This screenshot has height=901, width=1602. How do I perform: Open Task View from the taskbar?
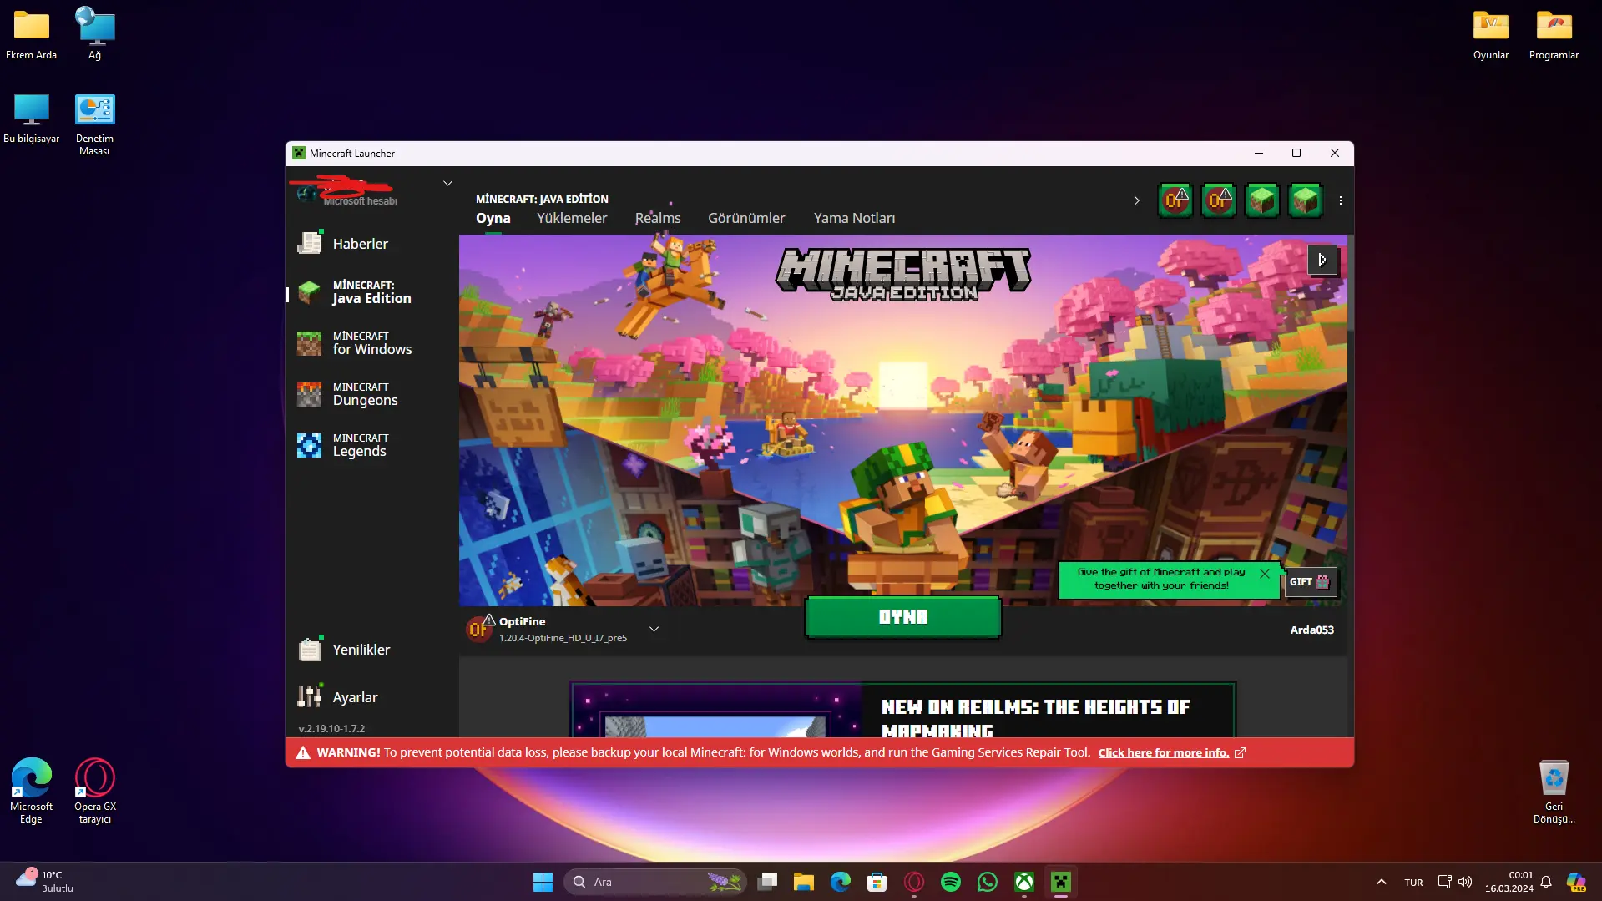click(x=767, y=882)
